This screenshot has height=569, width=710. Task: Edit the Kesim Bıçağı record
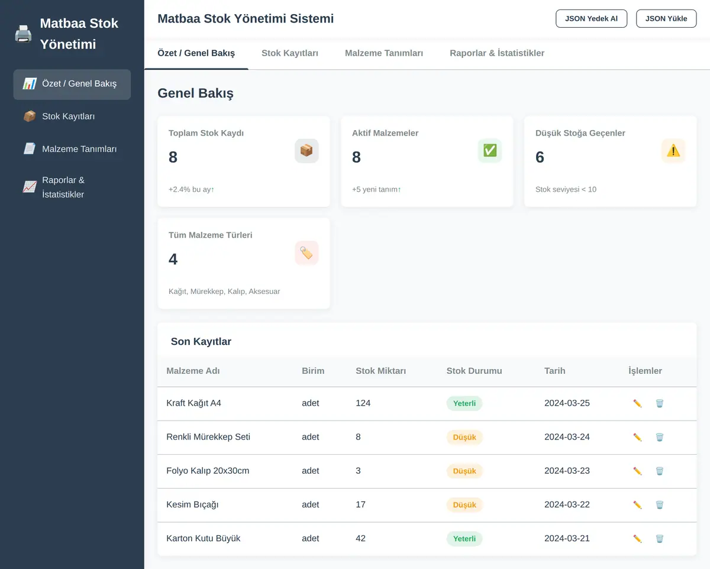pyautogui.click(x=637, y=505)
